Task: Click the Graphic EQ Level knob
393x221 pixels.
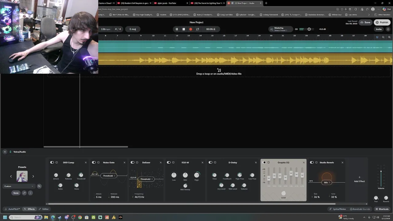Action: click(283, 193)
